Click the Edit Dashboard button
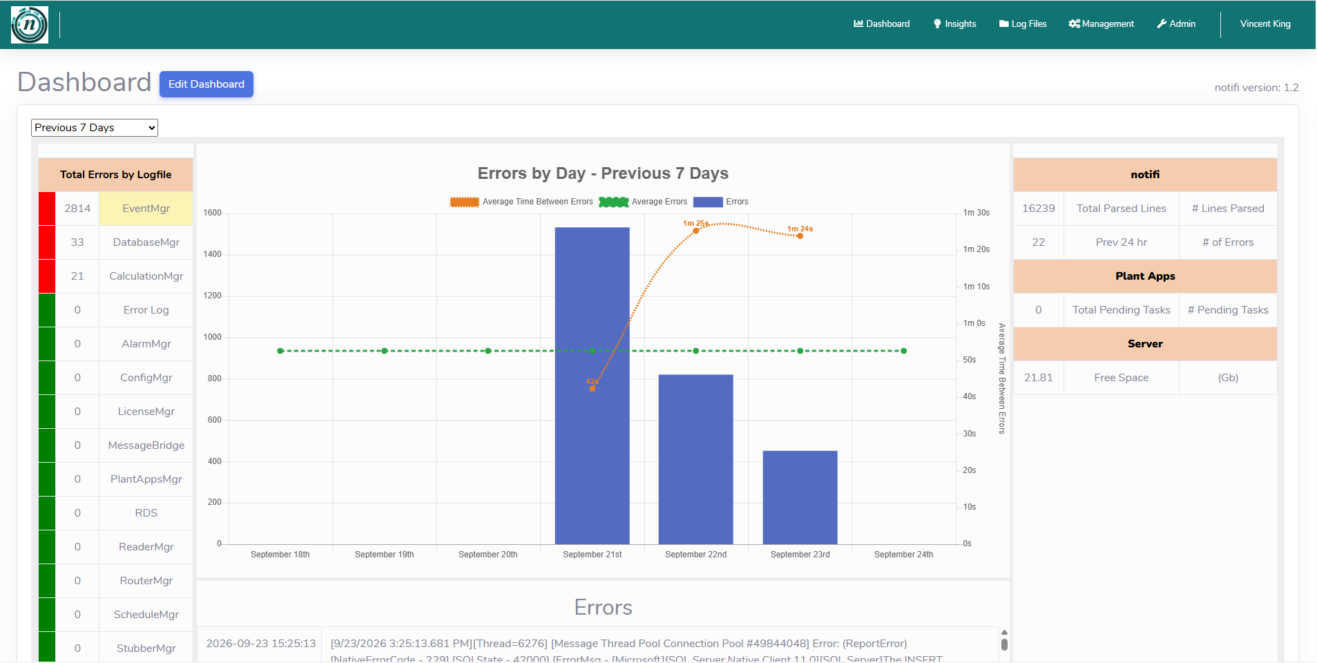Screen dimensions: 1317x663 point(206,84)
